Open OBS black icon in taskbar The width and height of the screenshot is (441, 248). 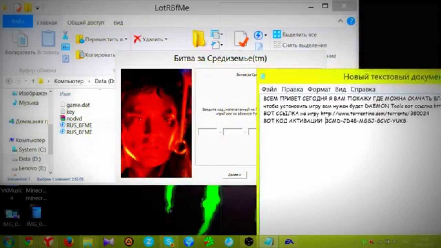coord(249,241)
